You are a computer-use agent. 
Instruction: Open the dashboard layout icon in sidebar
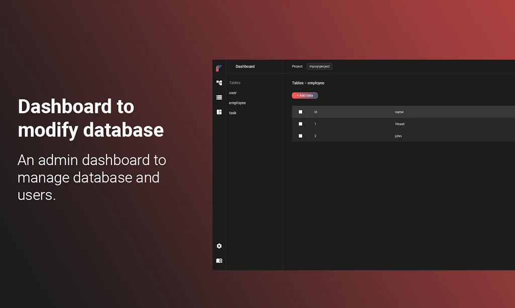(x=219, y=112)
